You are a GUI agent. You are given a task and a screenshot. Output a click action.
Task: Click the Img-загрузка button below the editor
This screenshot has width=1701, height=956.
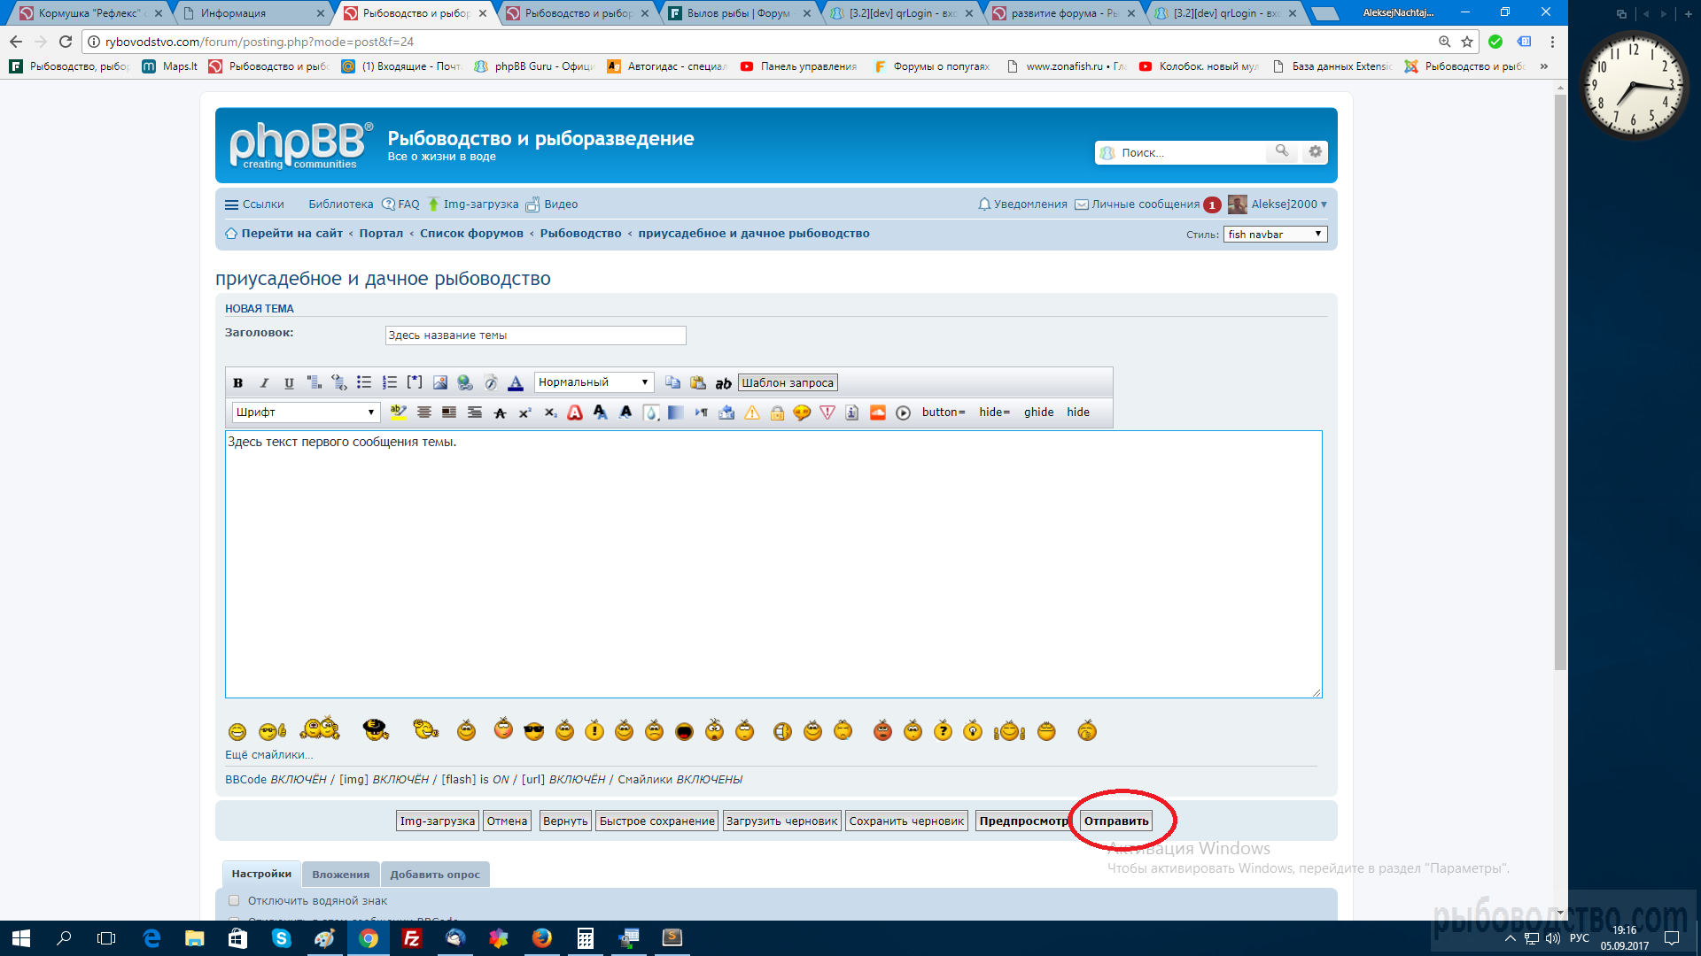(x=437, y=821)
